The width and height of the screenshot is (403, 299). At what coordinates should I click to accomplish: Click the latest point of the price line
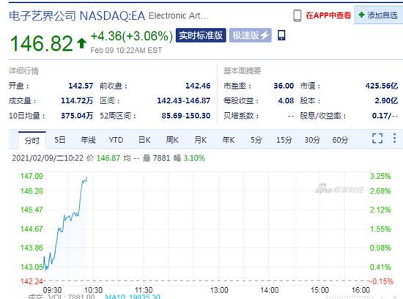(x=87, y=177)
